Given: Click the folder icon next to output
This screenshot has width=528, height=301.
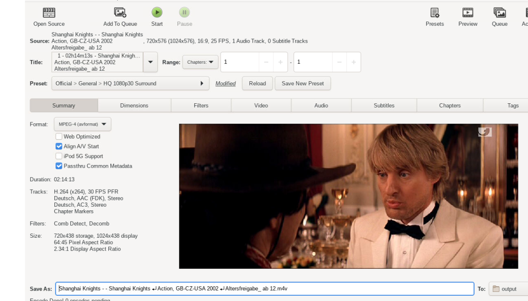Looking at the screenshot, I should [496, 289].
